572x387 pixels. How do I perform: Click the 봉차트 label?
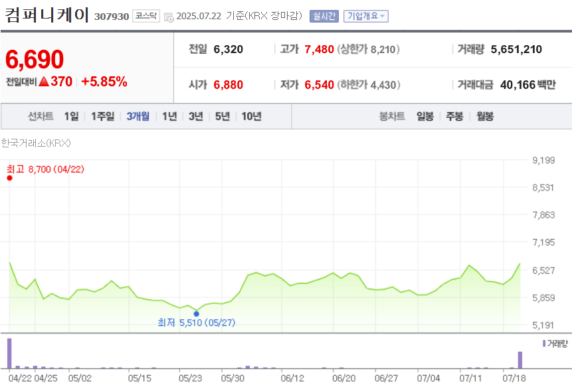click(392, 116)
